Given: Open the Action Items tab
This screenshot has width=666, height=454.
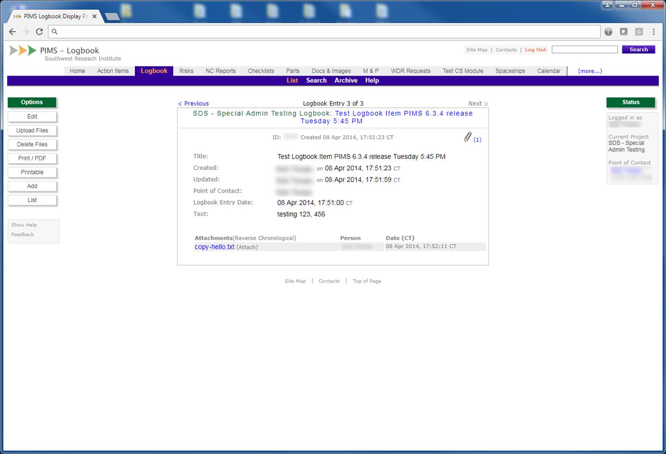Looking at the screenshot, I should click(113, 71).
